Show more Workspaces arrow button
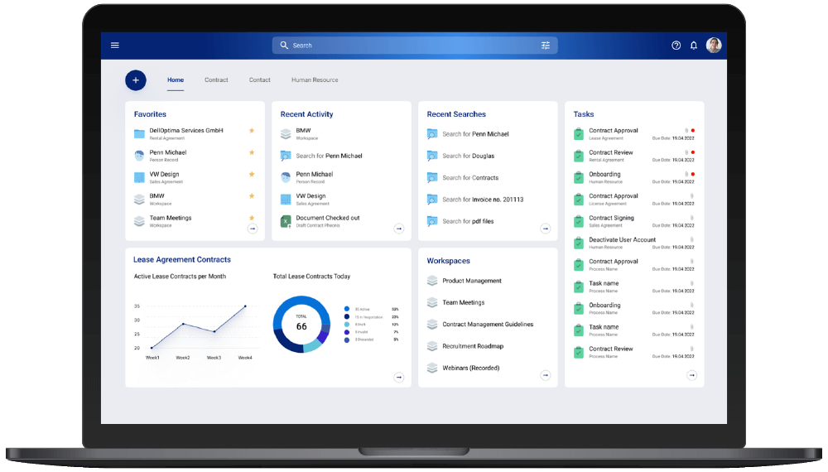Image resolution: width=828 pixels, height=472 pixels. [546, 375]
